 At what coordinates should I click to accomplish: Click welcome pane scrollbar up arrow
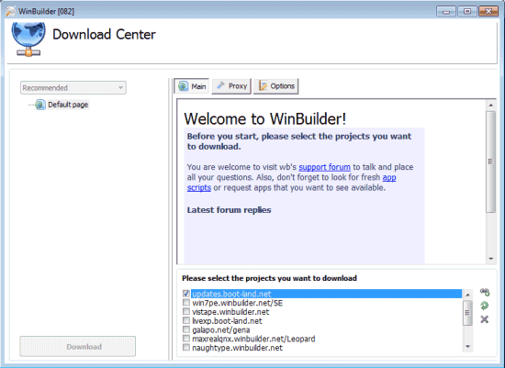click(491, 106)
